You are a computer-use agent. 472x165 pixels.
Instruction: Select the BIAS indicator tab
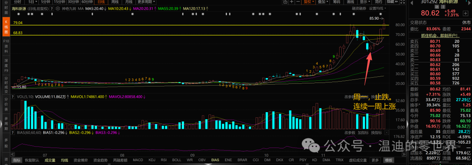pos(215,160)
